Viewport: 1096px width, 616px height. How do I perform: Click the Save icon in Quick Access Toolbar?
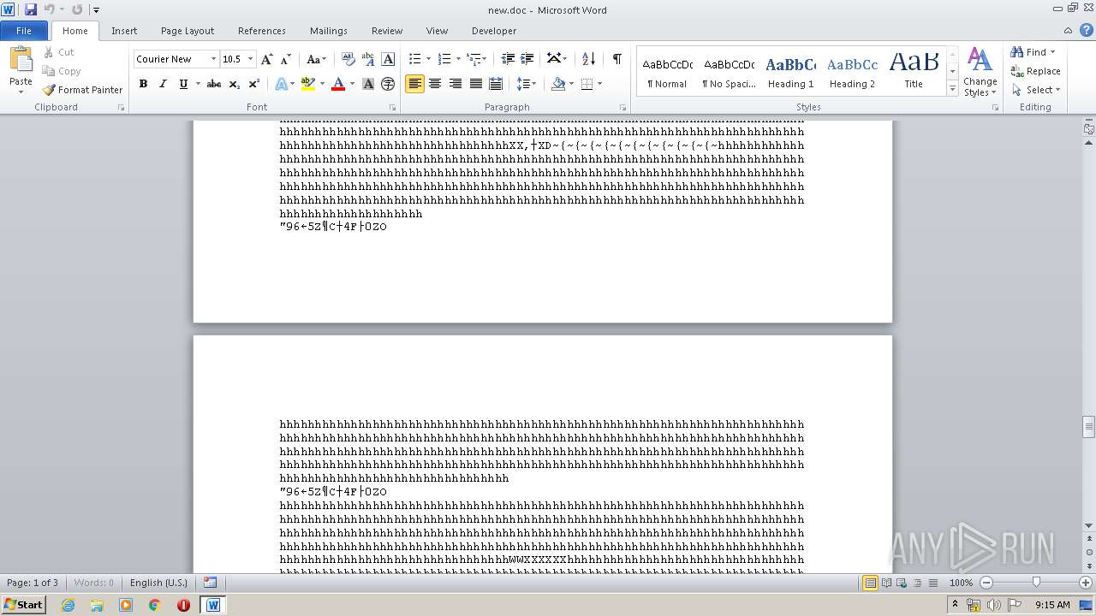[31, 9]
